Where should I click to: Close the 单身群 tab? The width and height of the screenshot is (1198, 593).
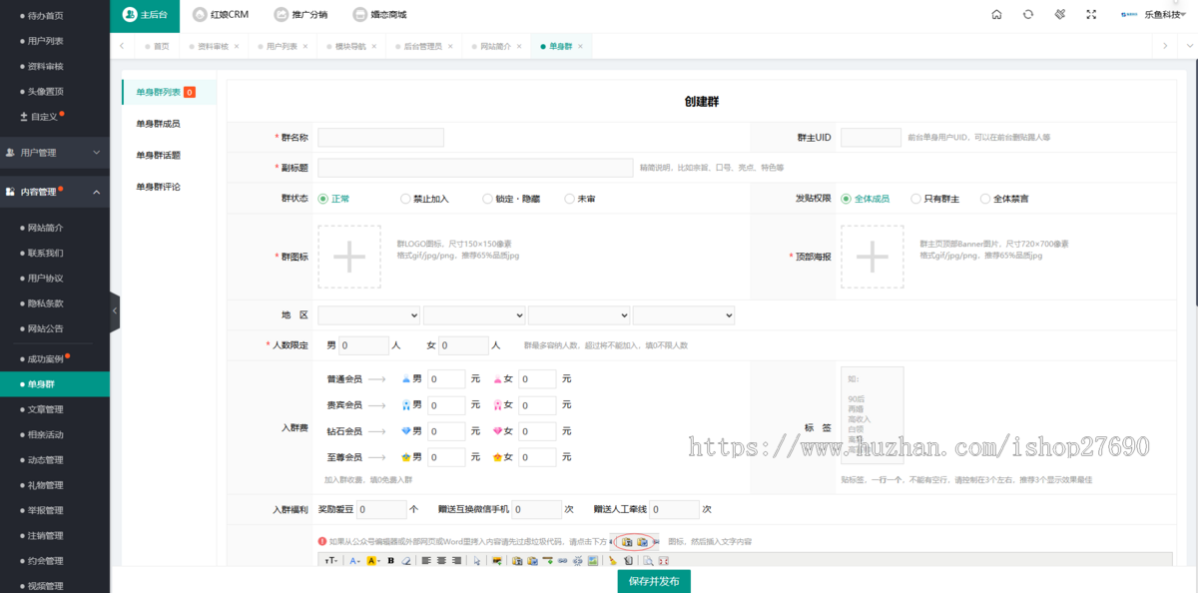tap(580, 47)
